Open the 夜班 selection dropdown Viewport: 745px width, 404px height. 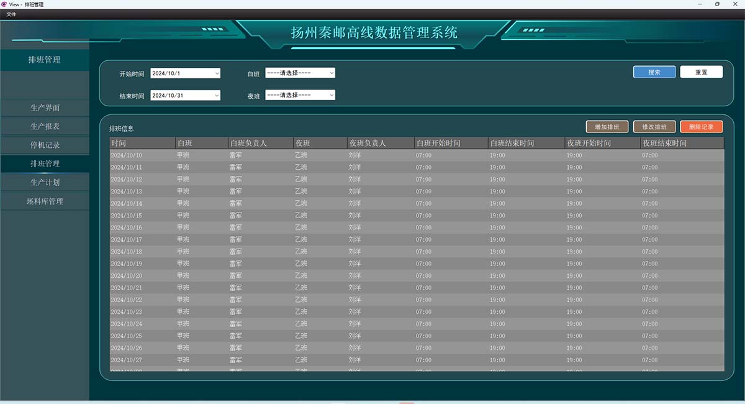pos(300,95)
